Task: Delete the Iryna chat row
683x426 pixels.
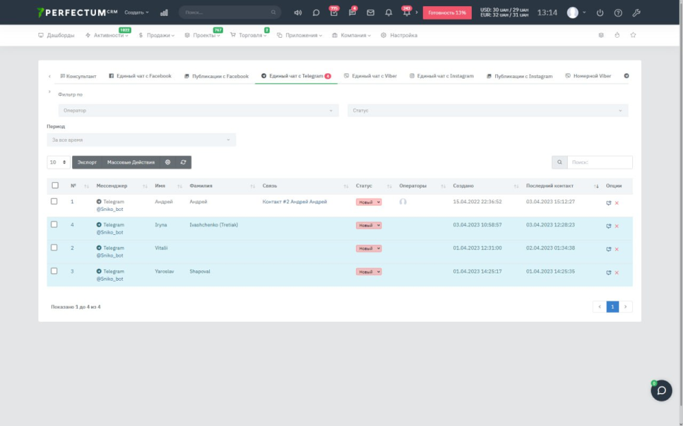Action: coord(616,226)
